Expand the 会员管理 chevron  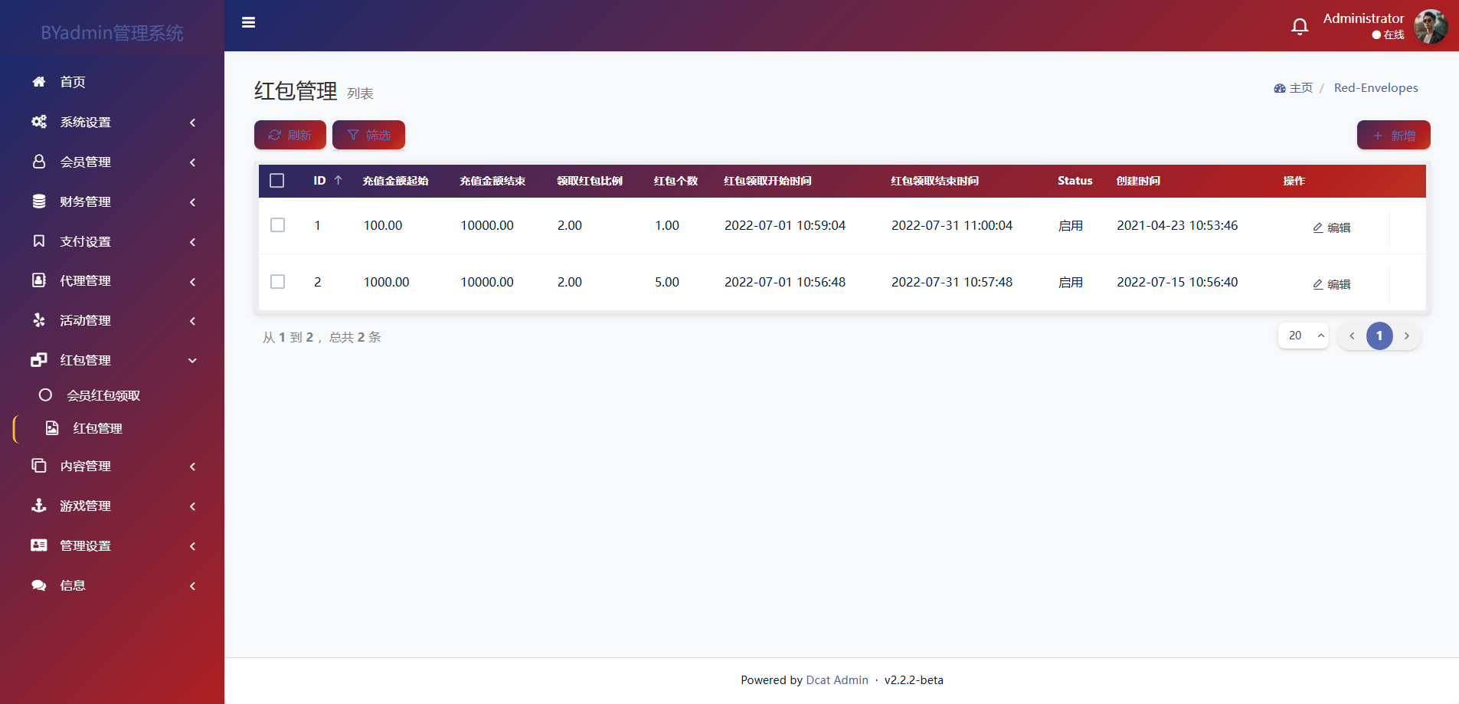point(192,162)
